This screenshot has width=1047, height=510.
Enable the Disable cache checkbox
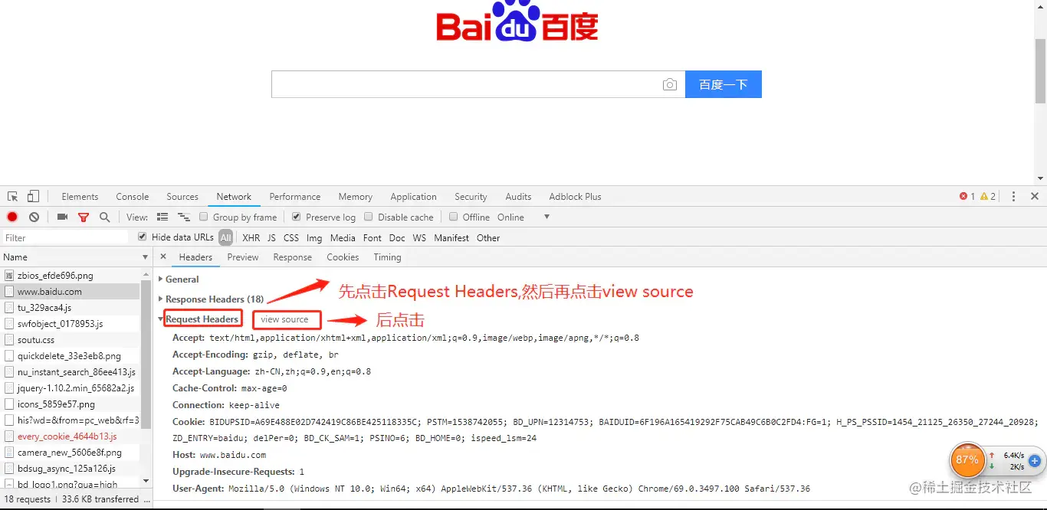(x=369, y=217)
